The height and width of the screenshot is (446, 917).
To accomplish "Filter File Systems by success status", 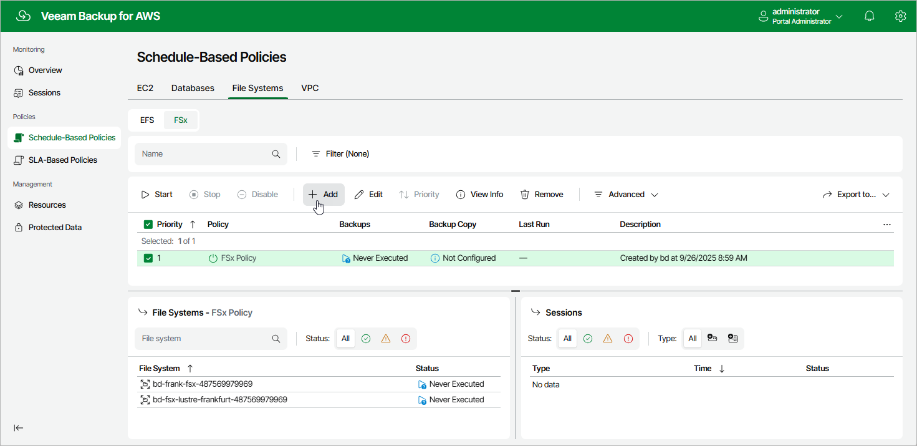I will (x=366, y=339).
